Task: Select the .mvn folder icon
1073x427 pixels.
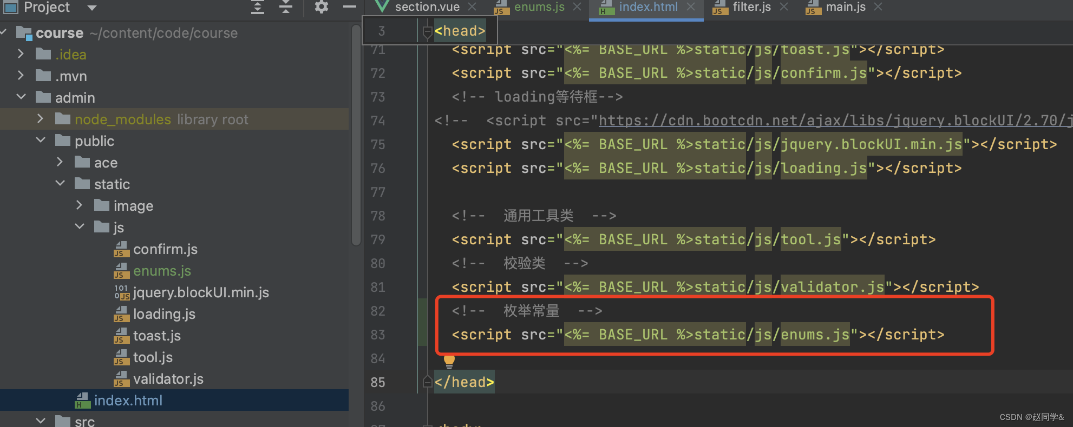Action: pyautogui.click(x=43, y=76)
